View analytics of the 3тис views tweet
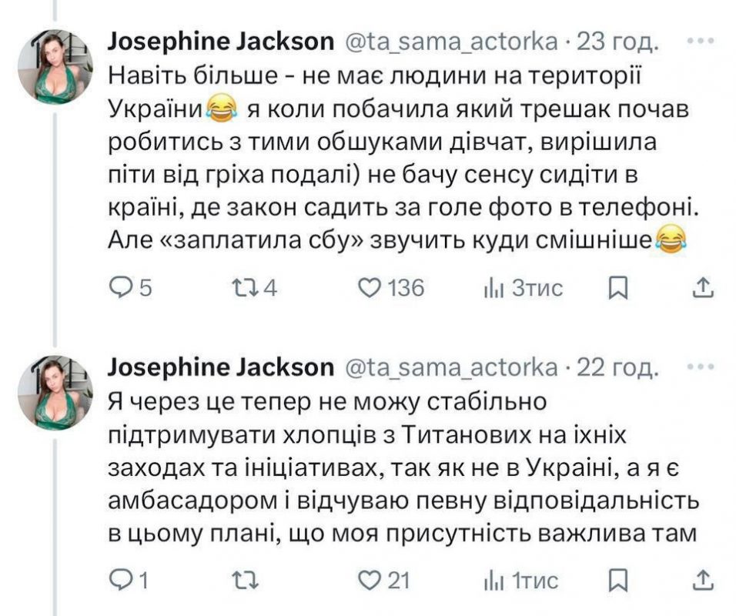 (x=493, y=288)
